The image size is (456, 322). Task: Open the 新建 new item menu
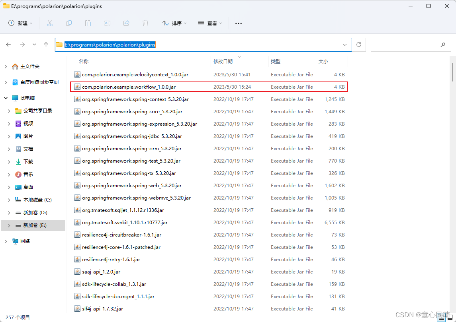tap(20, 23)
